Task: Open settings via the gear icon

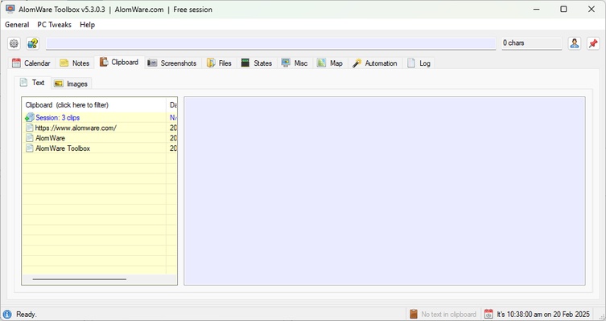Action: point(14,43)
